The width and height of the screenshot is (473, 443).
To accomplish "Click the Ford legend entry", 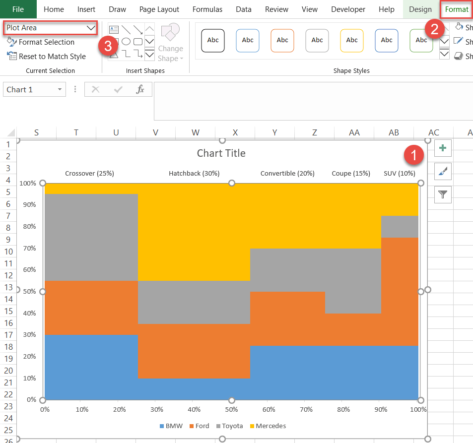I will 199,426.
